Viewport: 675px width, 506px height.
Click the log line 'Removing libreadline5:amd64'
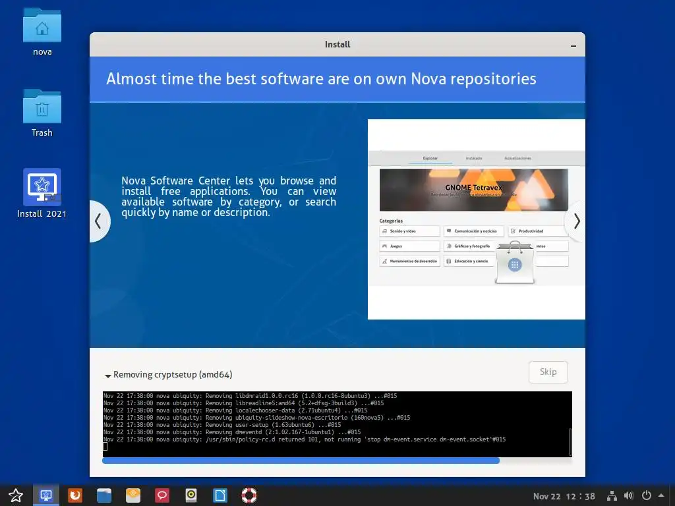click(x=244, y=403)
